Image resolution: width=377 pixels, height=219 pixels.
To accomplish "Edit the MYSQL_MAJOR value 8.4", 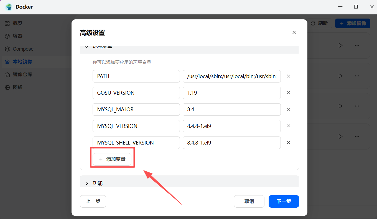I will point(232,109).
